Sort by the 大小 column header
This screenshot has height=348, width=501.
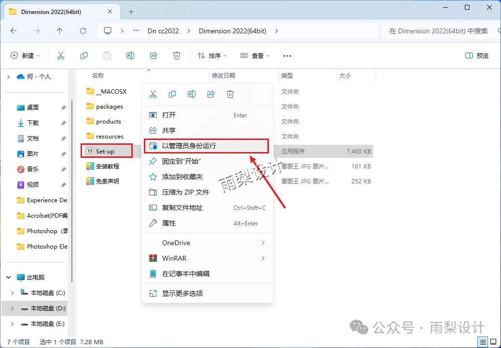(345, 75)
